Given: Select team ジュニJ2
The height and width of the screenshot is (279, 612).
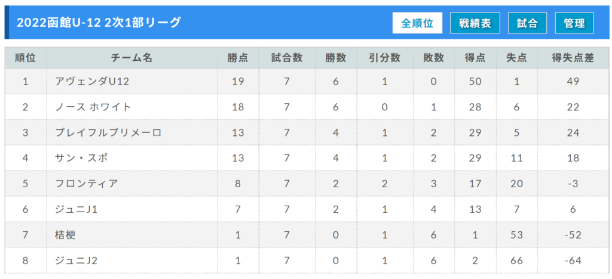Looking at the screenshot, I should (x=76, y=261).
